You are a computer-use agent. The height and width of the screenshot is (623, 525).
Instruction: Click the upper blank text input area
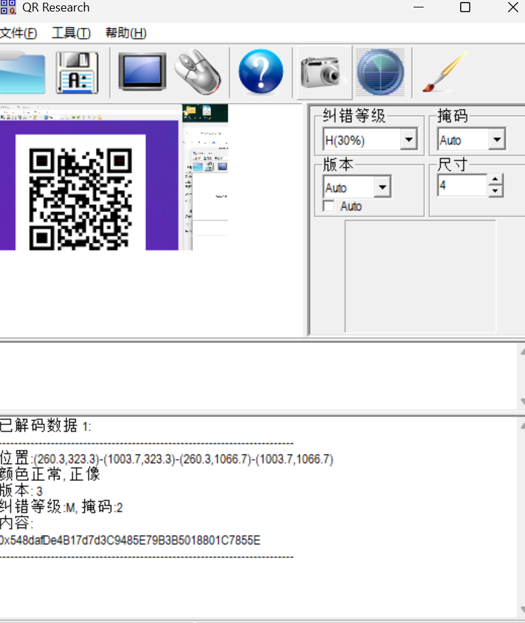[259, 375]
